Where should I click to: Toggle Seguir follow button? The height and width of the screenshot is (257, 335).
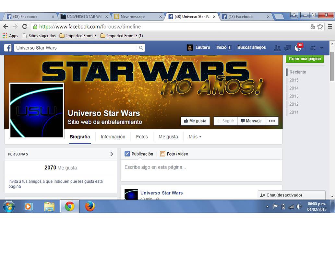point(226,121)
